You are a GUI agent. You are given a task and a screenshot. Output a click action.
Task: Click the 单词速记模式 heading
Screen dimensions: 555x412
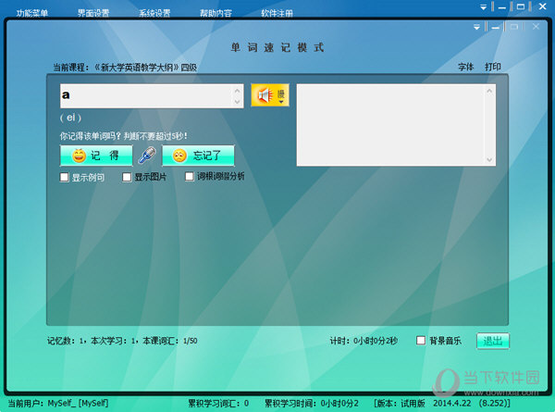coord(277,47)
